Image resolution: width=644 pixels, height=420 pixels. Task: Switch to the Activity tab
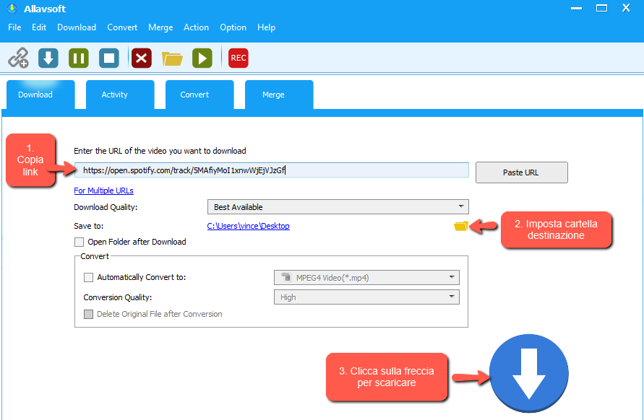[x=120, y=95]
